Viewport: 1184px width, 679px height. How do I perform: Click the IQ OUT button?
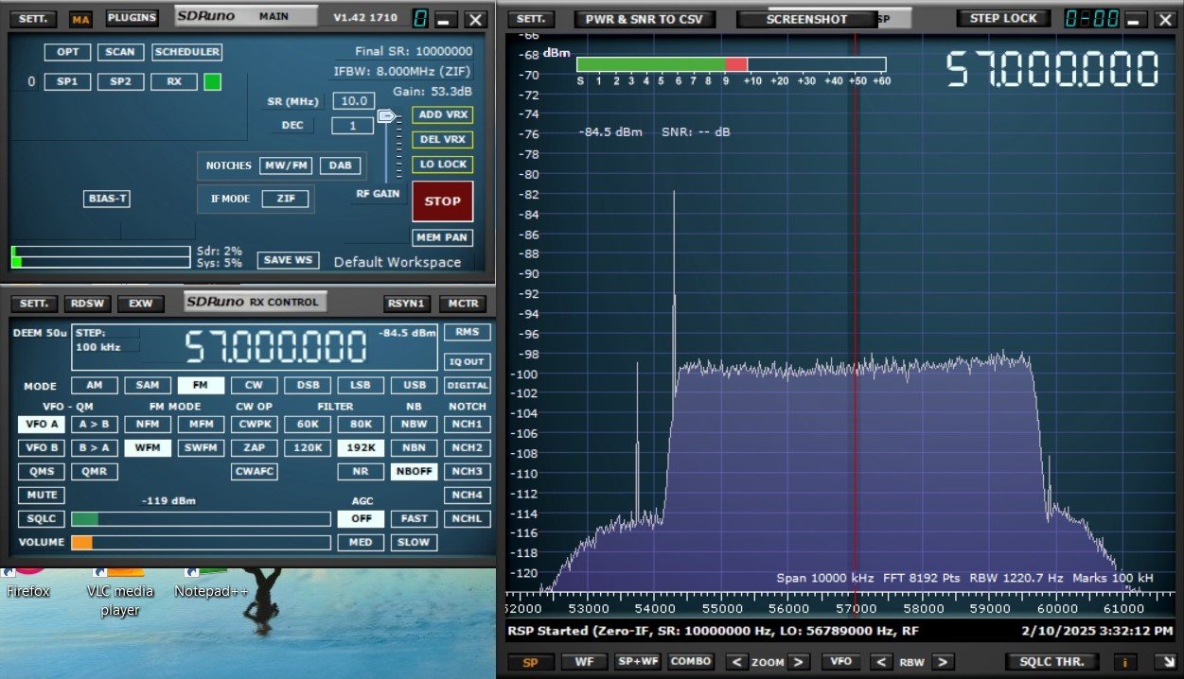coord(468,361)
